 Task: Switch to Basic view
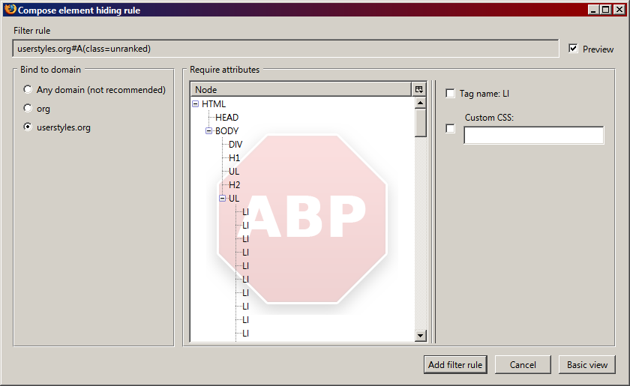tap(587, 364)
